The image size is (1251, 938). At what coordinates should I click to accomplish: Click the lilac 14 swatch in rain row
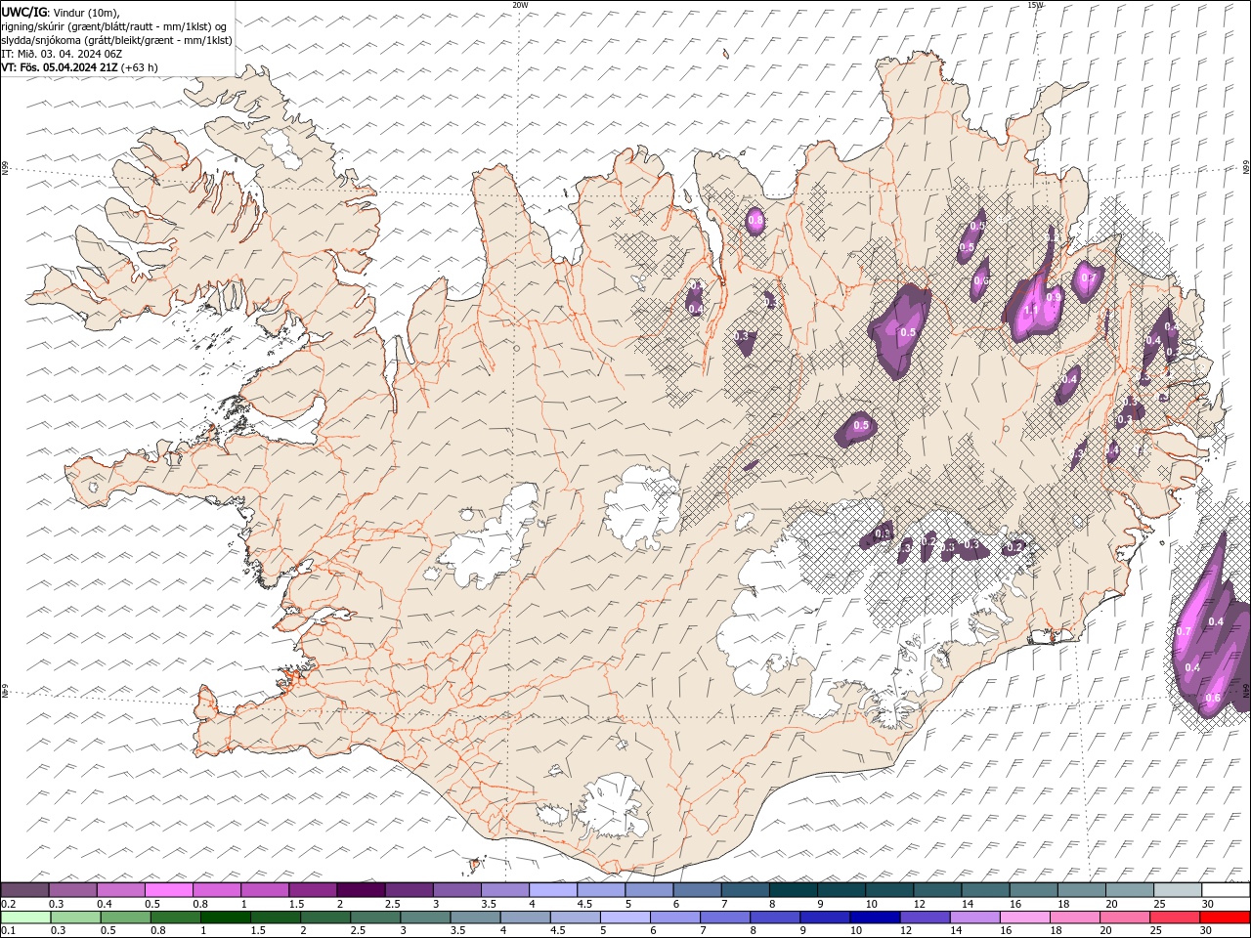tap(974, 917)
